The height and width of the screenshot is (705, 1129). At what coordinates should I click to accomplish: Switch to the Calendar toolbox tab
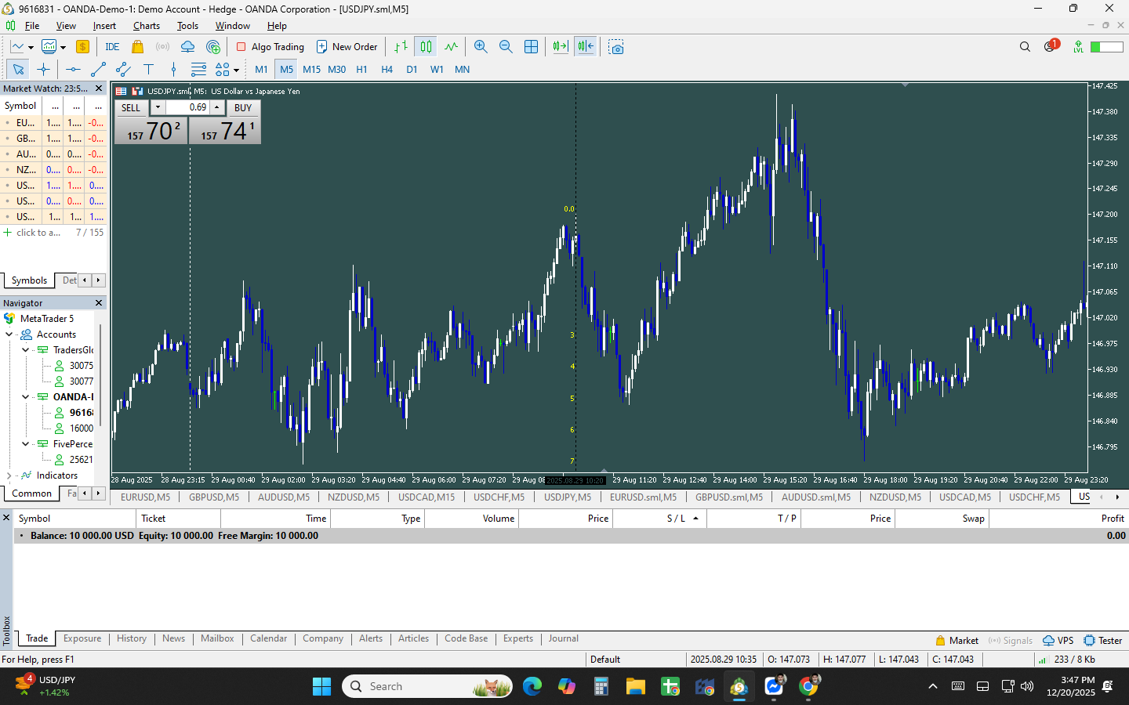click(x=268, y=638)
